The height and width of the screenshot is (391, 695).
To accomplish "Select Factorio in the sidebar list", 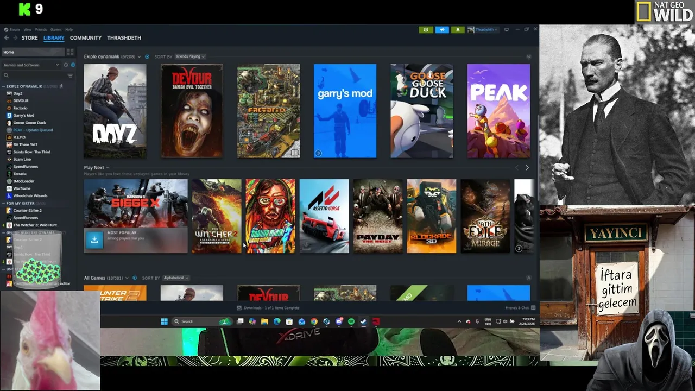I will pos(20,108).
